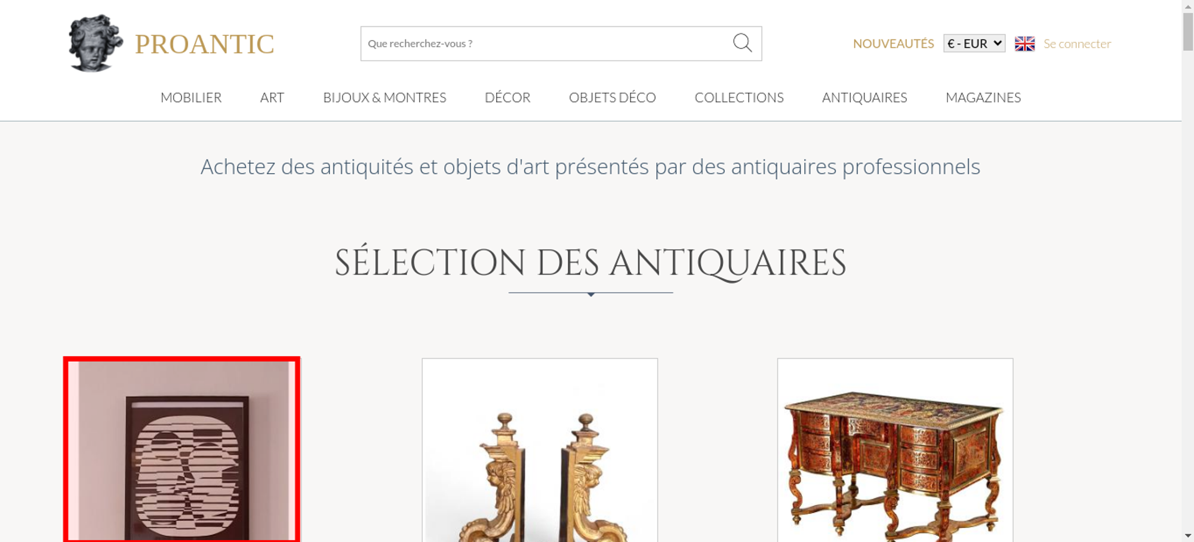Image resolution: width=1194 pixels, height=542 pixels.
Task: Open the NOUVEAUTÉS link
Action: tap(893, 44)
